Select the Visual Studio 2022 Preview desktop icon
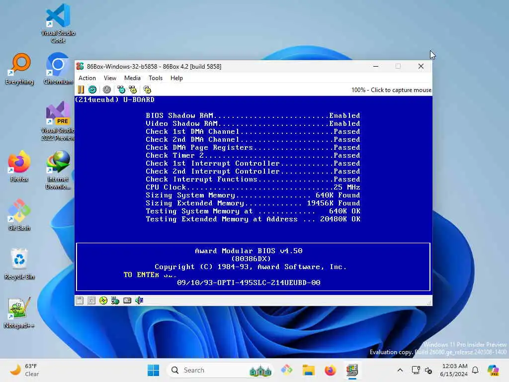 (x=58, y=121)
